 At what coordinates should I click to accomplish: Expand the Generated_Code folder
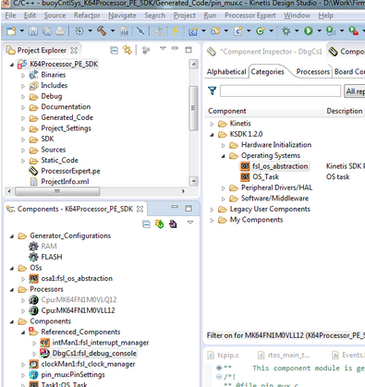tap(23, 118)
